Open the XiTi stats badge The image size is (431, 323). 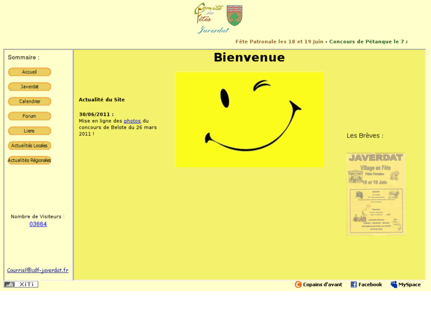21,284
